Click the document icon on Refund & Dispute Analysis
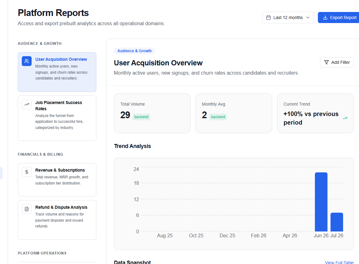Viewport: 359px width, 264px height. 27,209
